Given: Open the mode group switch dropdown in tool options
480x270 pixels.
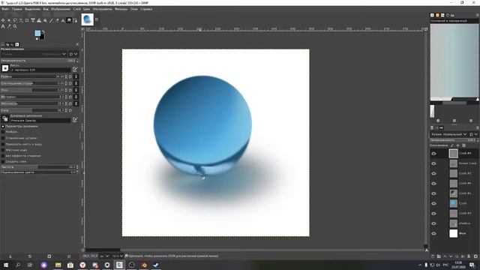Looking at the screenshot, I should (x=73, y=54).
